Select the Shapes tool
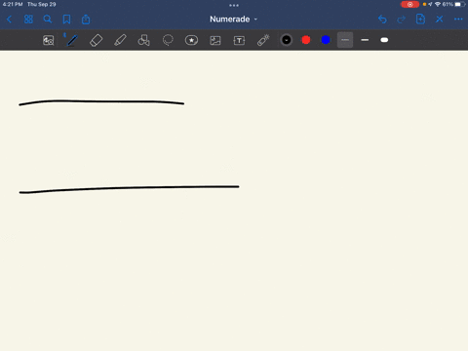This screenshot has width=468, height=351. [x=144, y=40]
